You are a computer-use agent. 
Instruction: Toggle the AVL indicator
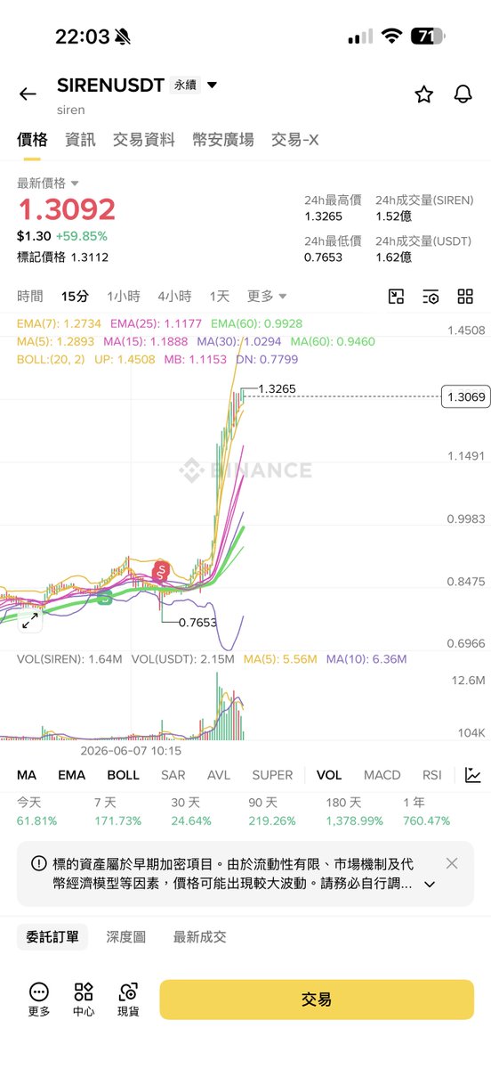point(219,775)
